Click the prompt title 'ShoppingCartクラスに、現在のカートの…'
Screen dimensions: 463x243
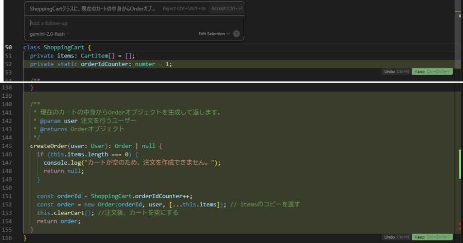click(92, 9)
